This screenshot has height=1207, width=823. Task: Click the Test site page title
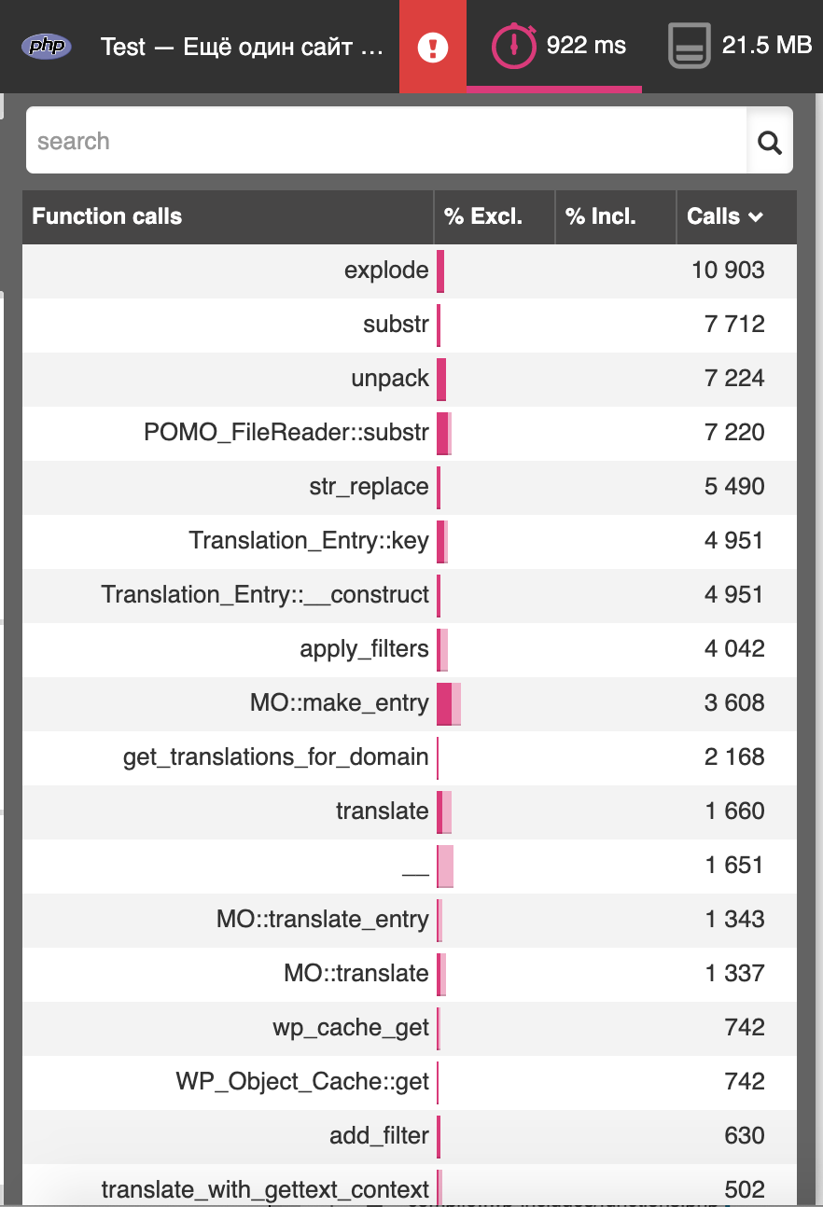[x=242, y=46]
